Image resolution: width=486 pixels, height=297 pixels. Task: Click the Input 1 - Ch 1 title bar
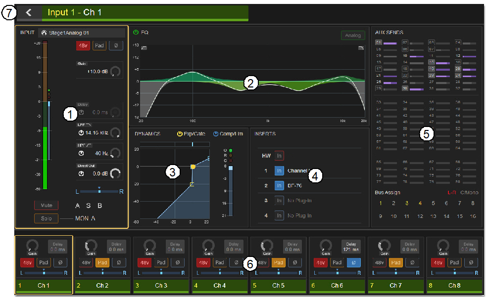click(x=145, y=13)
